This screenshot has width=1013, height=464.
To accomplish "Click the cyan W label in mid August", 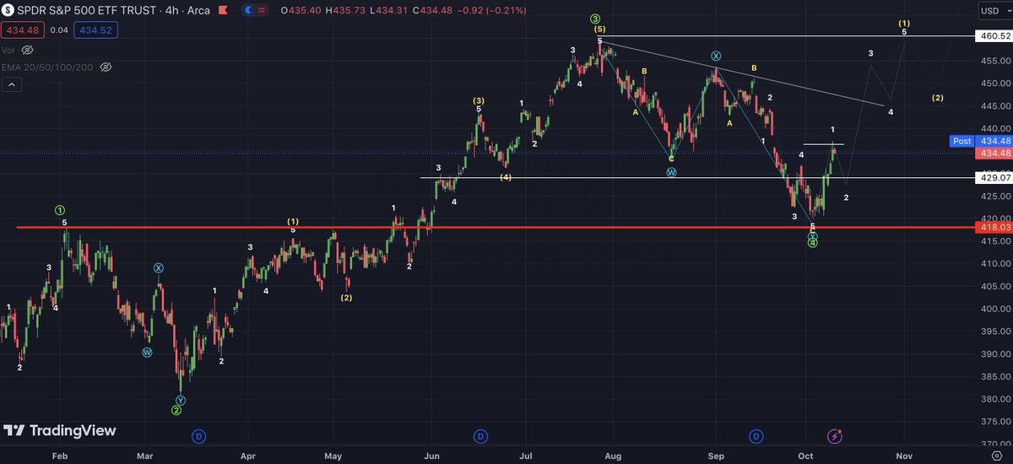I will pos(671,172).
